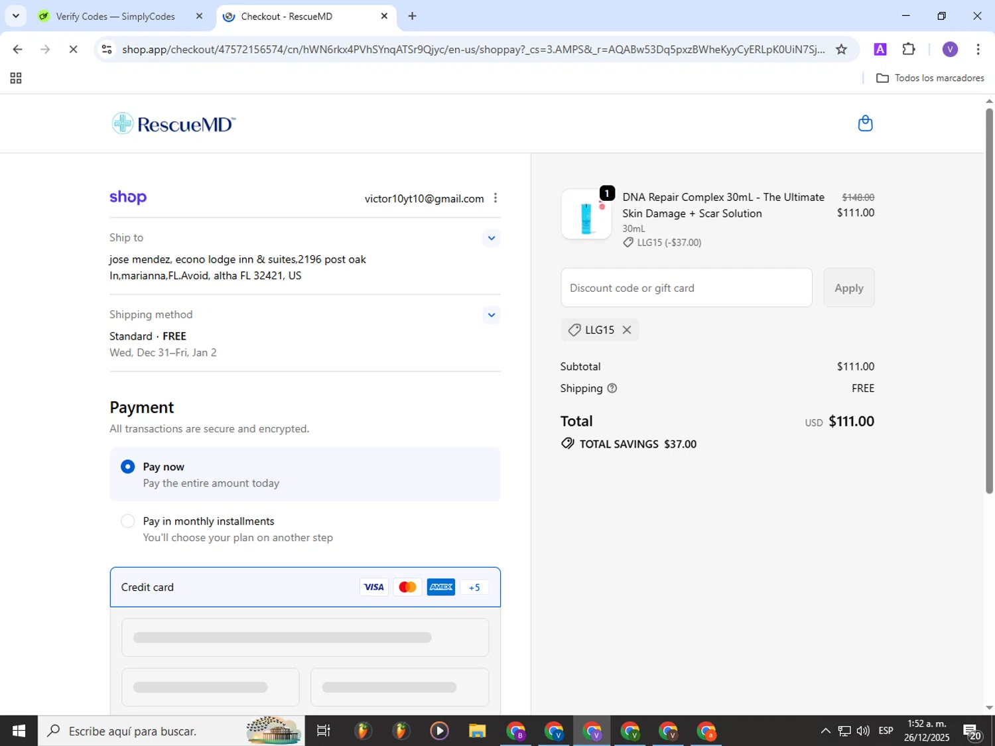Remove the LLG15 discount code
Viewport: 995px width, 746px height.
pos(627,330)
